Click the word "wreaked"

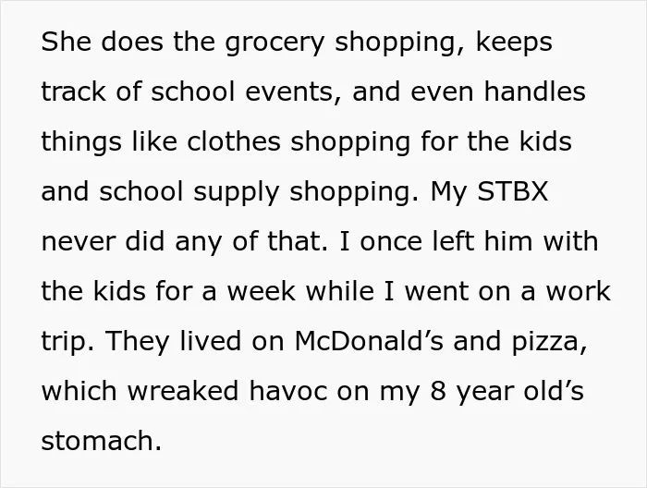[183, 391]
